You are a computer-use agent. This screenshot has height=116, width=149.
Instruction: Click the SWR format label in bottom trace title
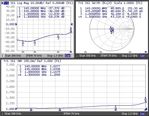(19, 61)
